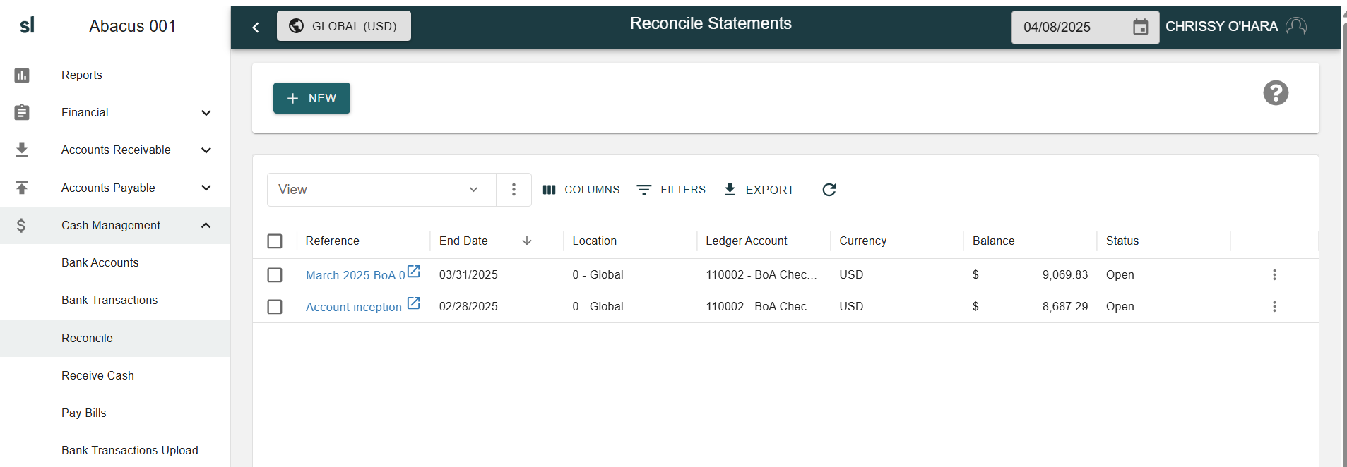Open the View dropdown
This screenshot has width=1347, height=467.
click(381, 189)
